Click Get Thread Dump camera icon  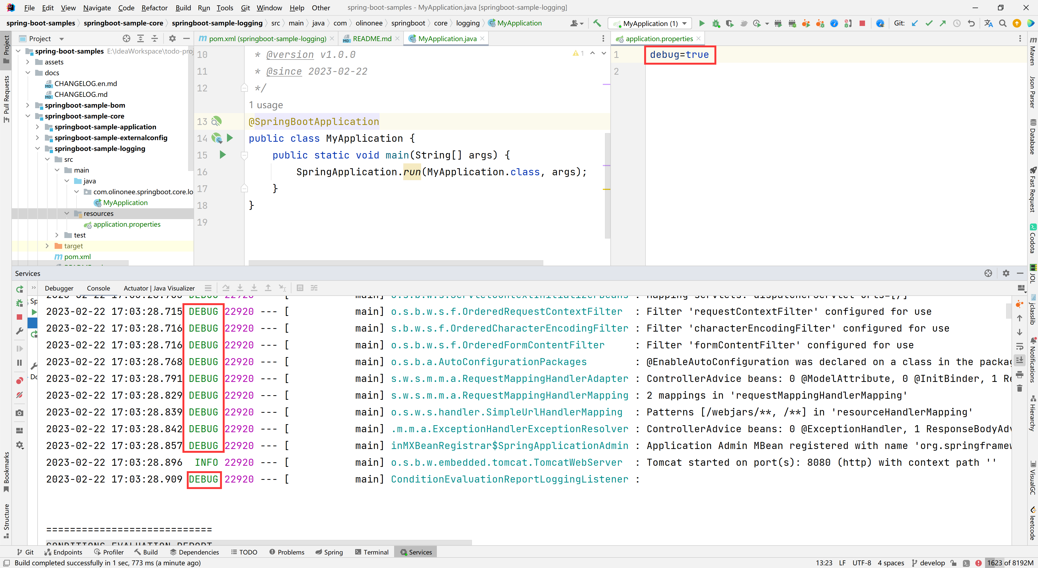19,413
